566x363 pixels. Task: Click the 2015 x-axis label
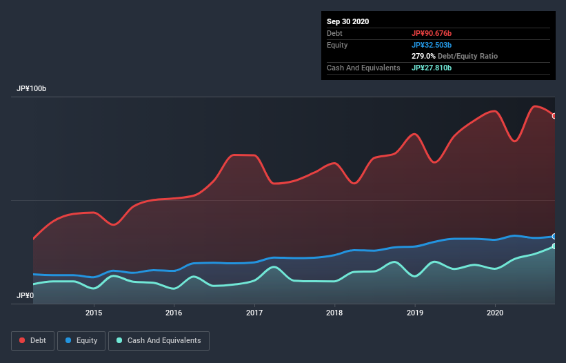pos(94,313)
